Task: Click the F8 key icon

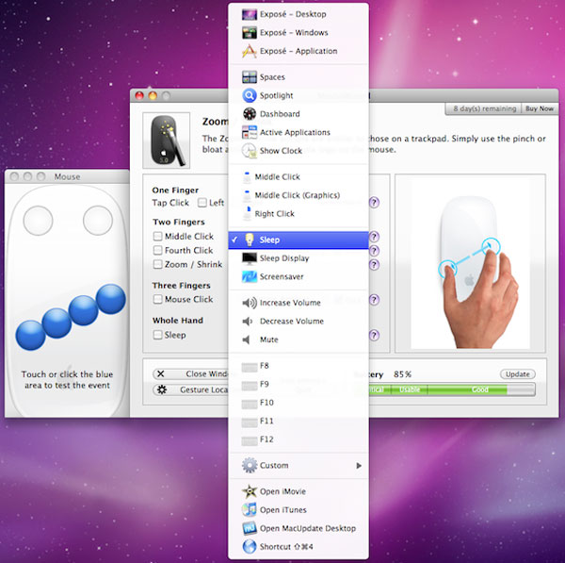Action: point(249,367)
